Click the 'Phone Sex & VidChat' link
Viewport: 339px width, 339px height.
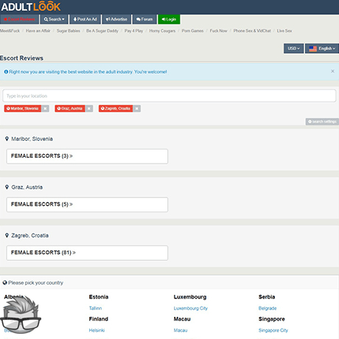click(x=252, y=31)
